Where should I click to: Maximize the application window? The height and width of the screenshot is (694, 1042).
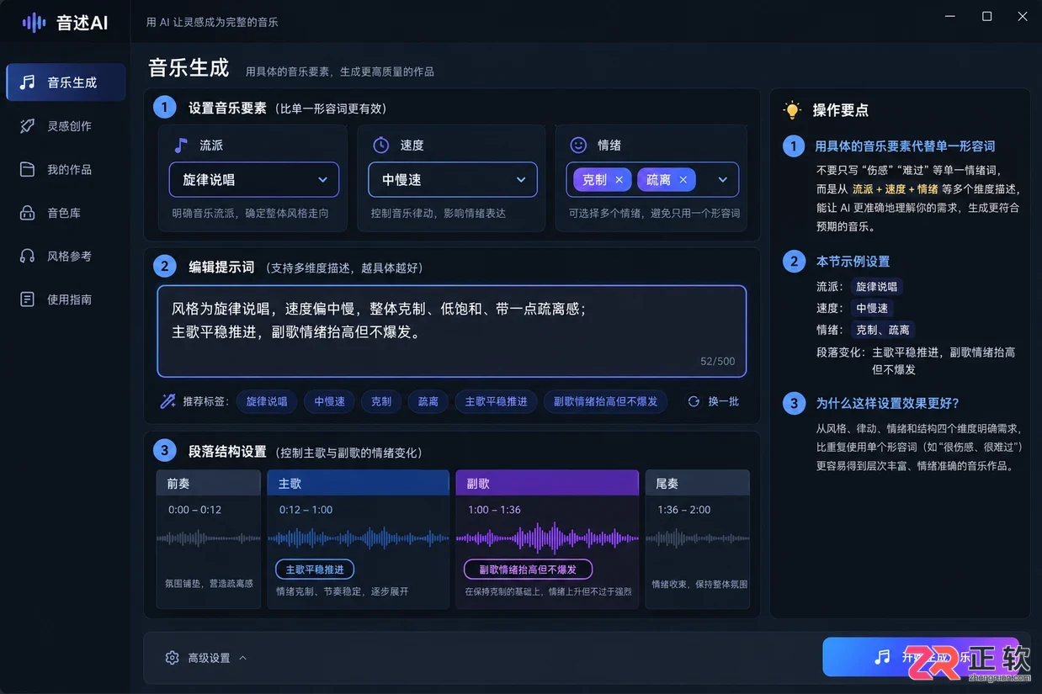click(x=986, y=17)
